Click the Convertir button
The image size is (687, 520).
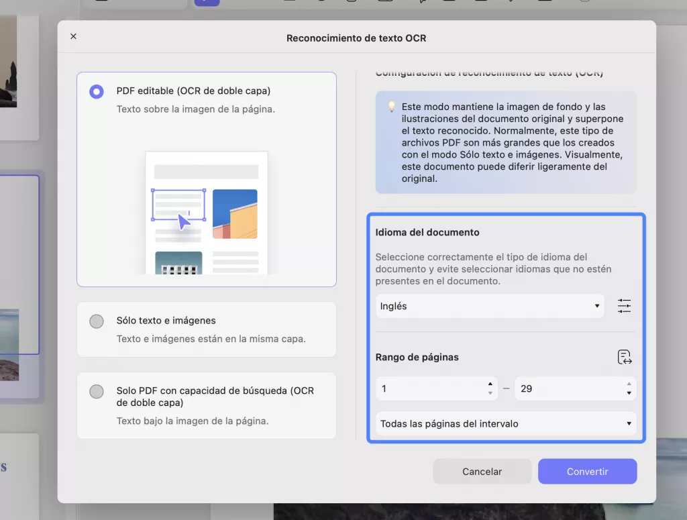click(587, 472)
